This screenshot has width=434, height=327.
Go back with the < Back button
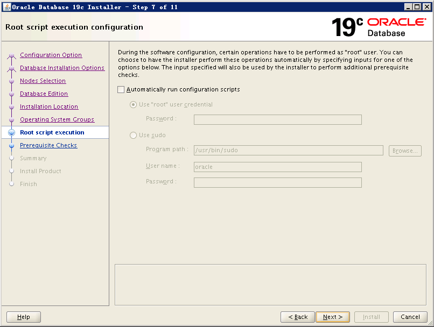tap(298, 317)
